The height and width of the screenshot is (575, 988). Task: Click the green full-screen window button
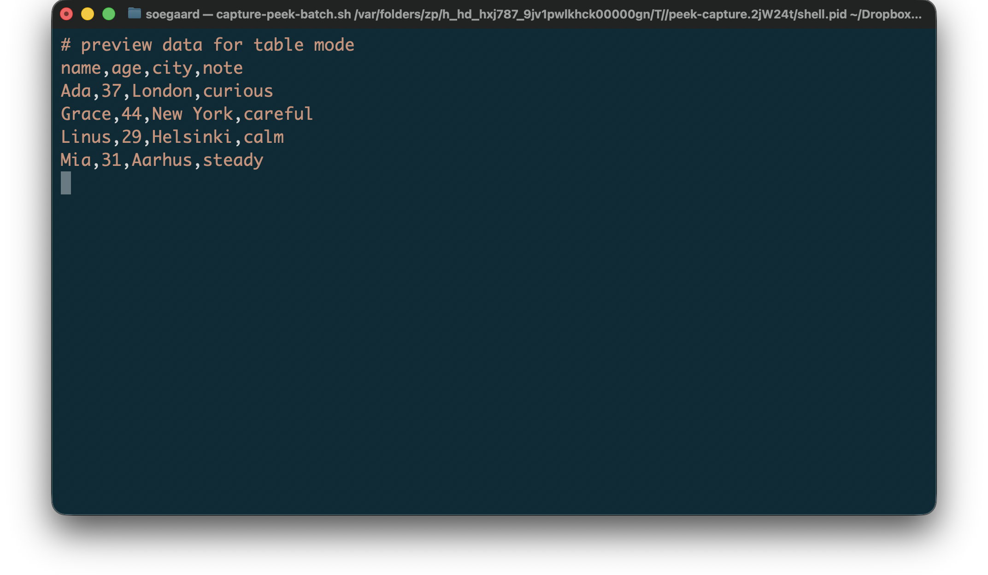(x=109, y=14)
